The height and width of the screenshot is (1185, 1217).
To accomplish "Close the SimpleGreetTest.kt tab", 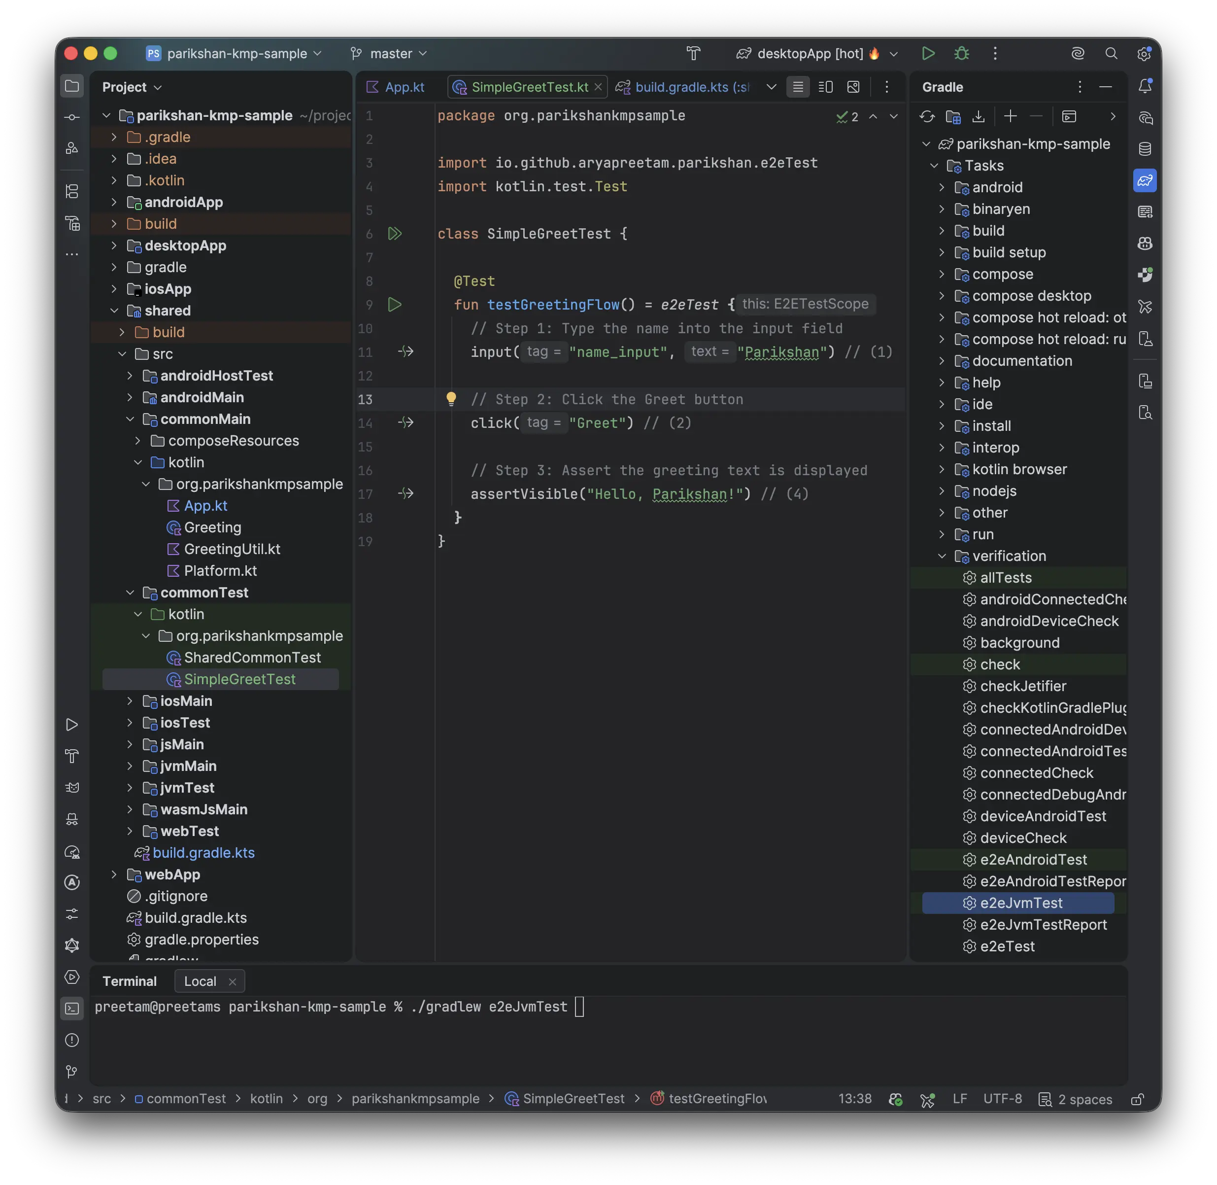I will [x=598, y=87].
